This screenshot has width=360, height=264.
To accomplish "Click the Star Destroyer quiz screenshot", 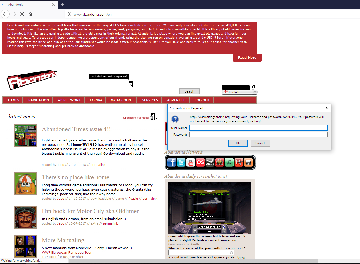I will (210, 208).
